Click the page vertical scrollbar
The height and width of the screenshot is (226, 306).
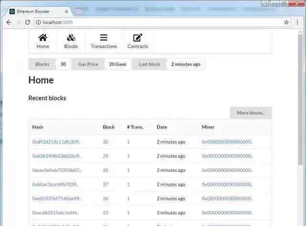coord(301,120)
